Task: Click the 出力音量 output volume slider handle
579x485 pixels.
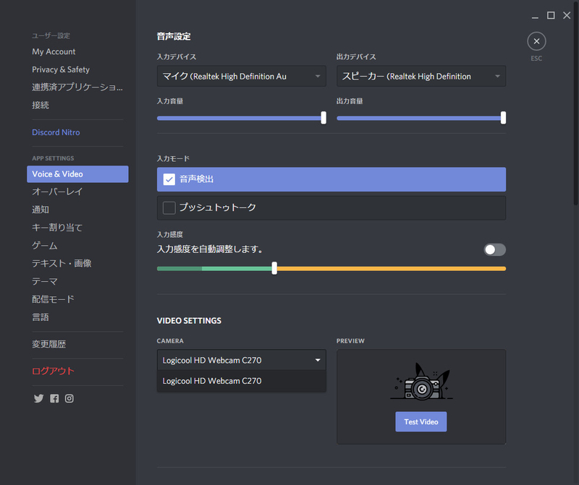Action: 503,118
